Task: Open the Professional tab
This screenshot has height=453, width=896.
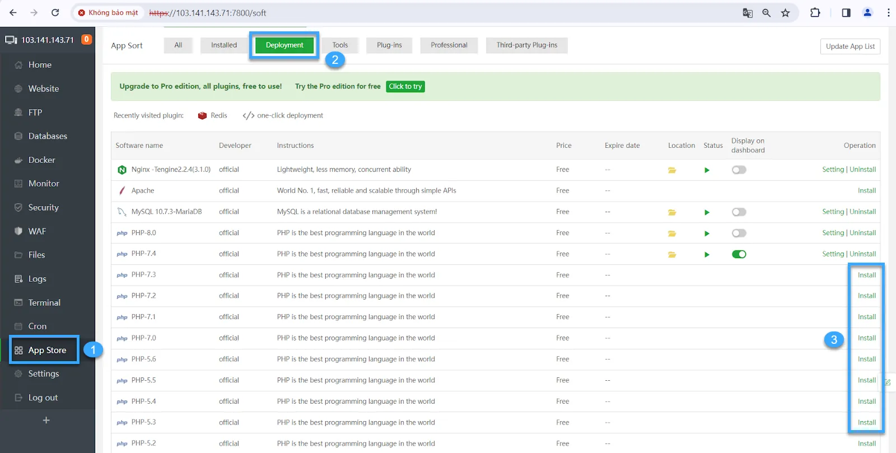Action: point(449,45)
